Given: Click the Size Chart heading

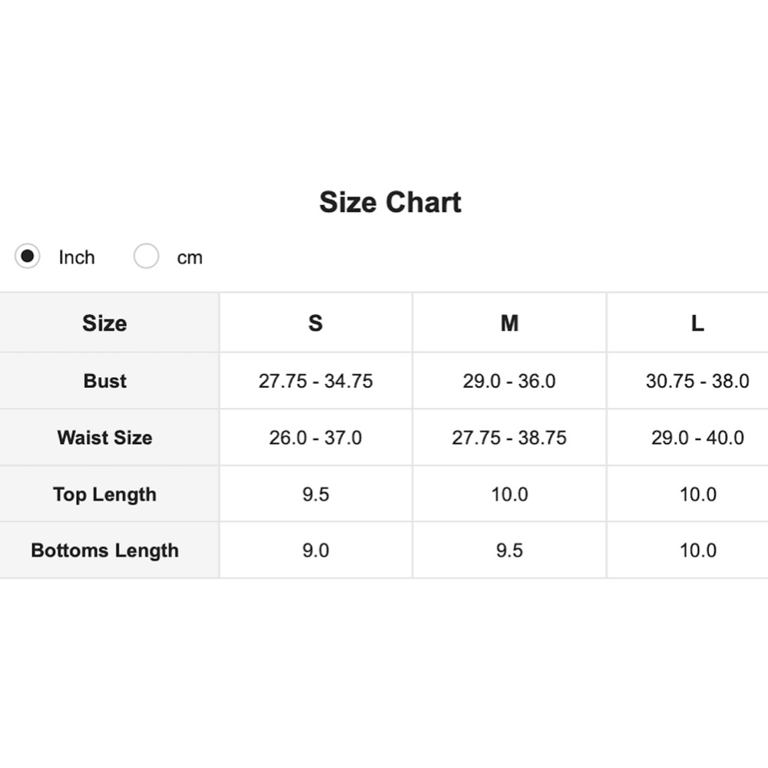Looking at the screenshot, I should (x=390, y=202).
